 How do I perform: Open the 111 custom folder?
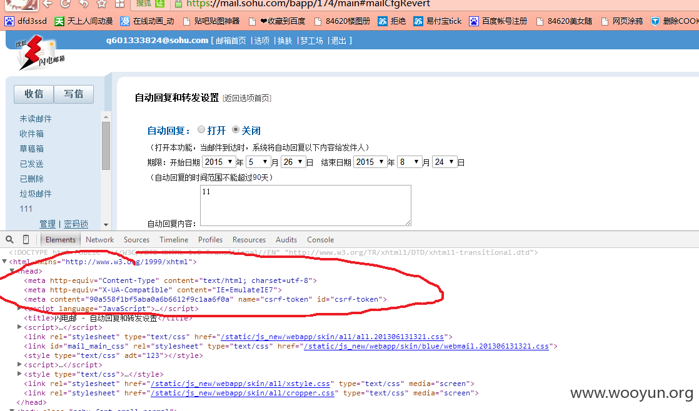tap(26, 209)
